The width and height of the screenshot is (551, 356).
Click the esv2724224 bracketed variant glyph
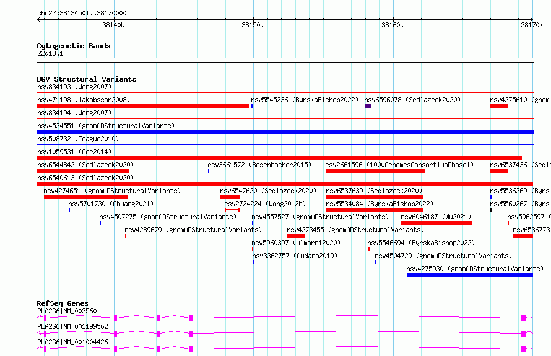point(232,210)
